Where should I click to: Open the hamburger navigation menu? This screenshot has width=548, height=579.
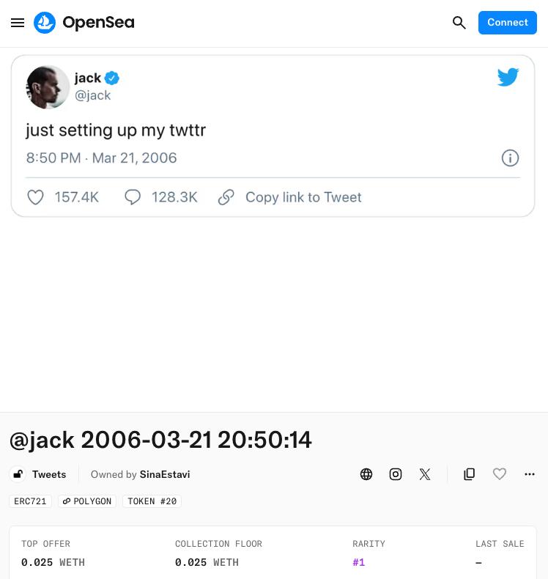[x=18, y=23]
